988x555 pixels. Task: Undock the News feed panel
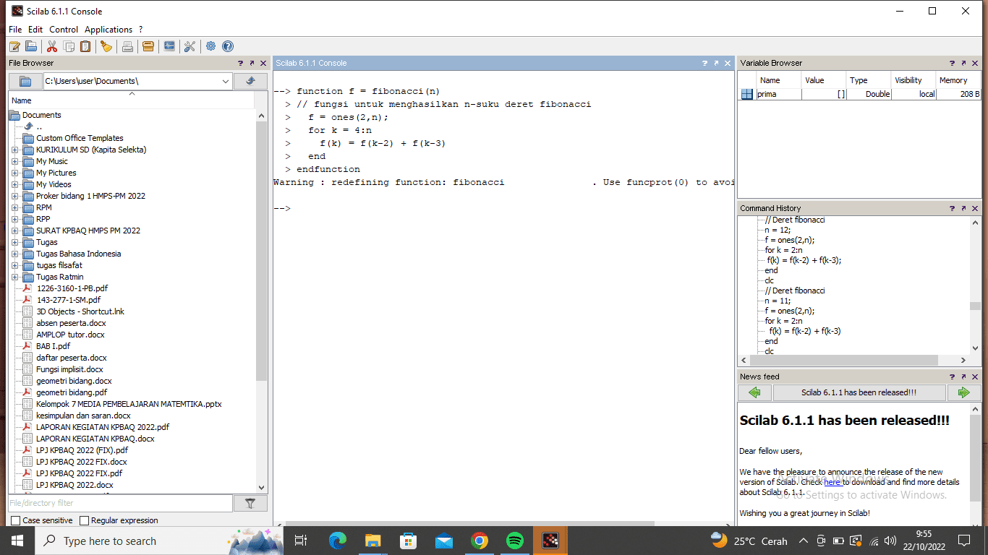pyautogui.click(x=963, y=377)
